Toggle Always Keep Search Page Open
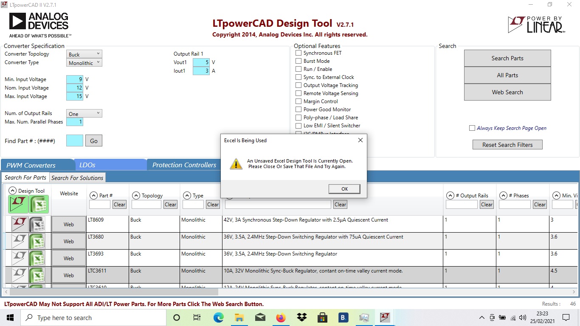 coord(472,128)
